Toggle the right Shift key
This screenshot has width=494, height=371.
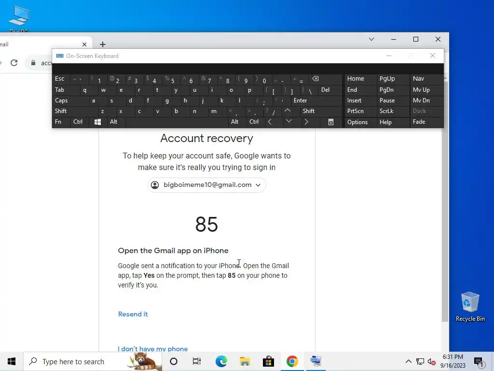[321, 111]
